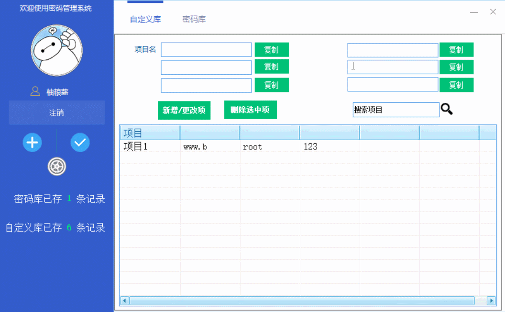Click the magnifier search icon next to 搜索项目

tap(447, 110)
